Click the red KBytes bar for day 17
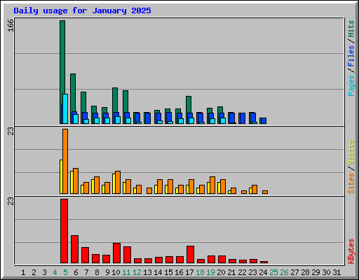The width and height of the screenshot is (359, 280). click(x=190, y=254)
